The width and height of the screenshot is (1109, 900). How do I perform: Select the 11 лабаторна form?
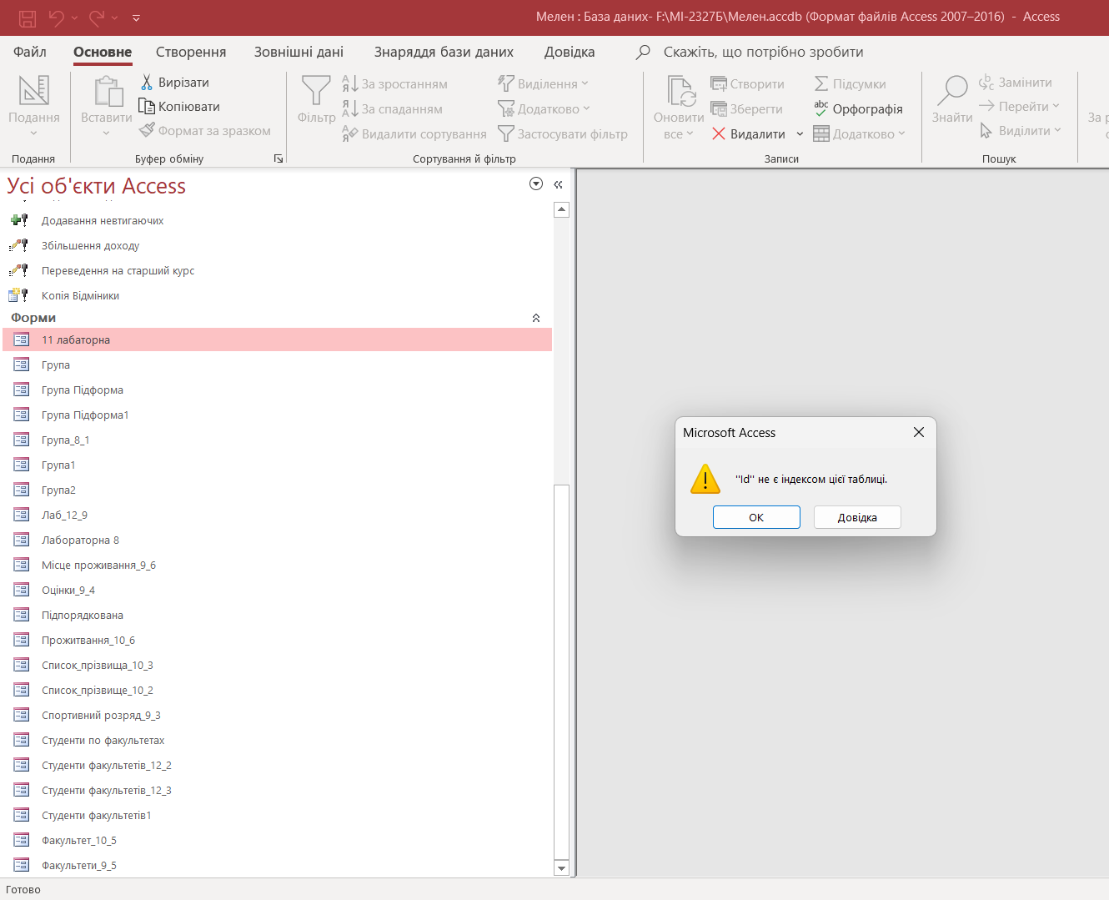pos(278,339)
